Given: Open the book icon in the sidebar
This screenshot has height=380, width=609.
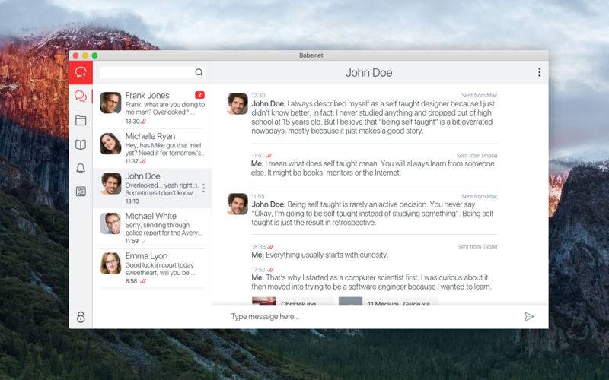Looking at the screenshot, I should 81,144.
